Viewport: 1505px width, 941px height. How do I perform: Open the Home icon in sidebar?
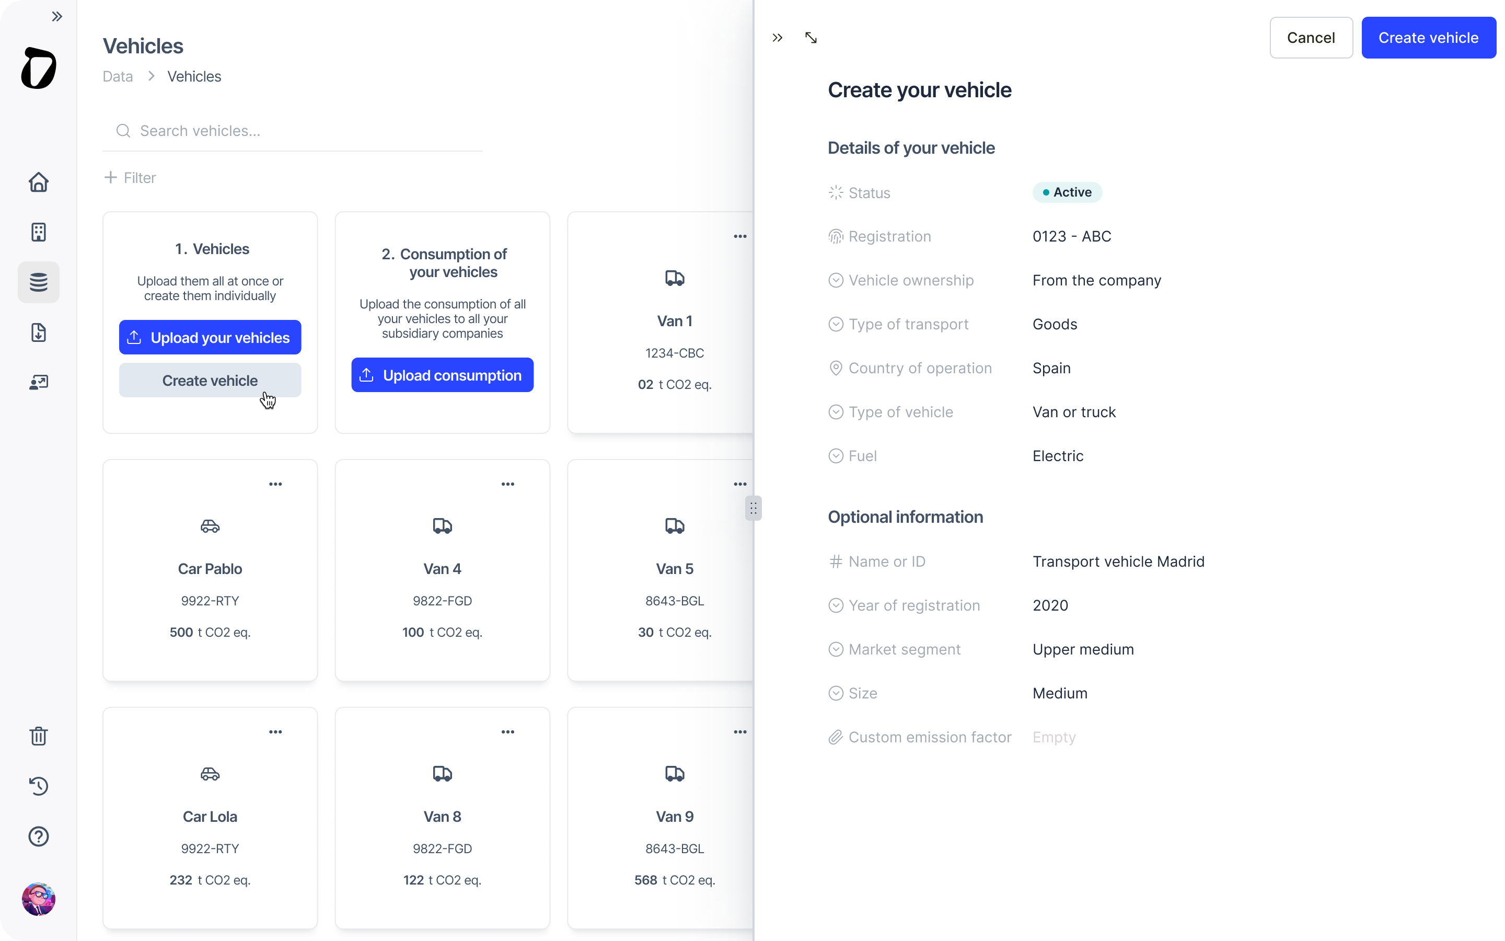(x=39, y=182)
